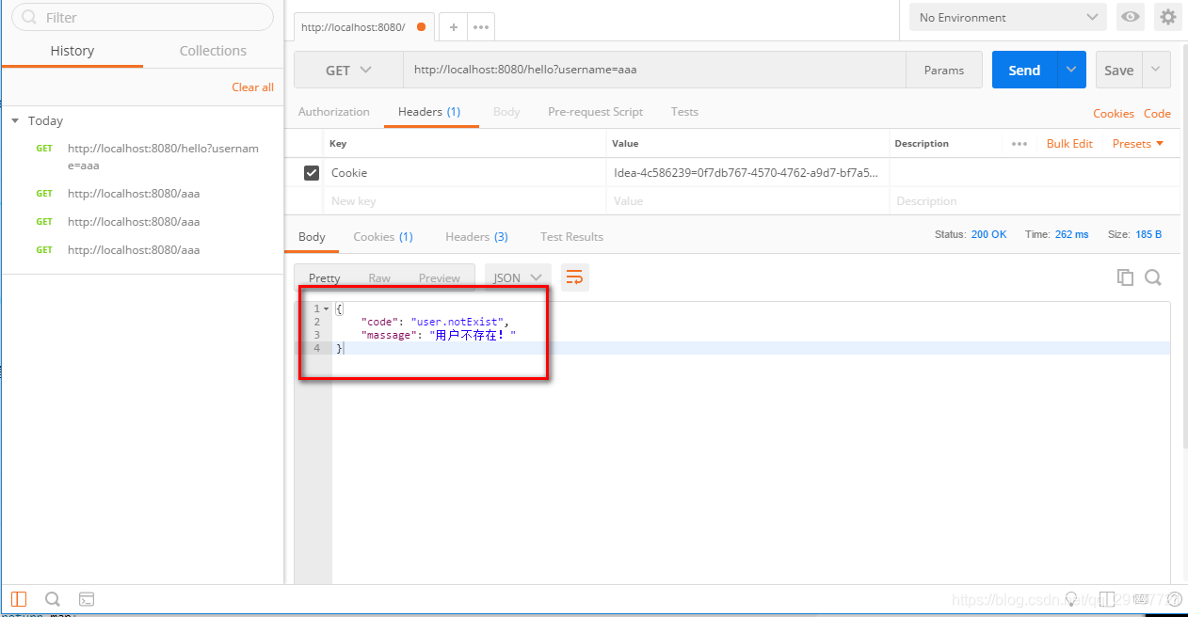This screenshot has width=1188, height=617.
Task: Open manage environments gear icon
Action: coord(1168,17)
